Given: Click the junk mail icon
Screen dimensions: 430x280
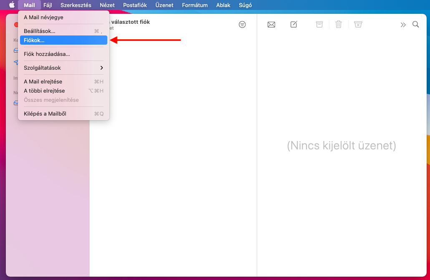Looking at the screenshot, I should (x=358, y=25).
